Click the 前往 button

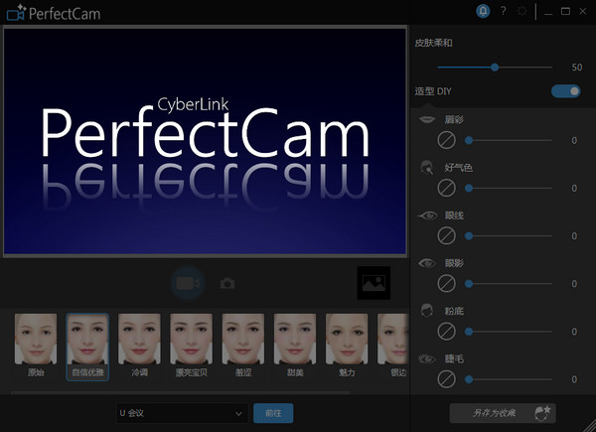pyautogui.click(x=273, y=413)
